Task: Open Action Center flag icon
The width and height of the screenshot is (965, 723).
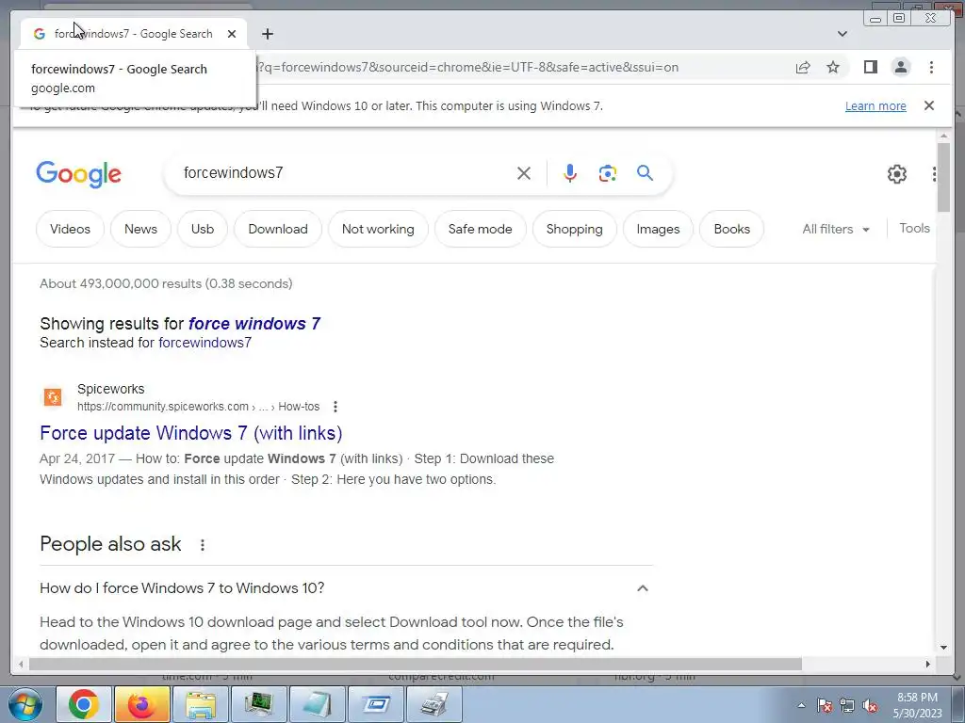Action: click(x=825, y=705)
